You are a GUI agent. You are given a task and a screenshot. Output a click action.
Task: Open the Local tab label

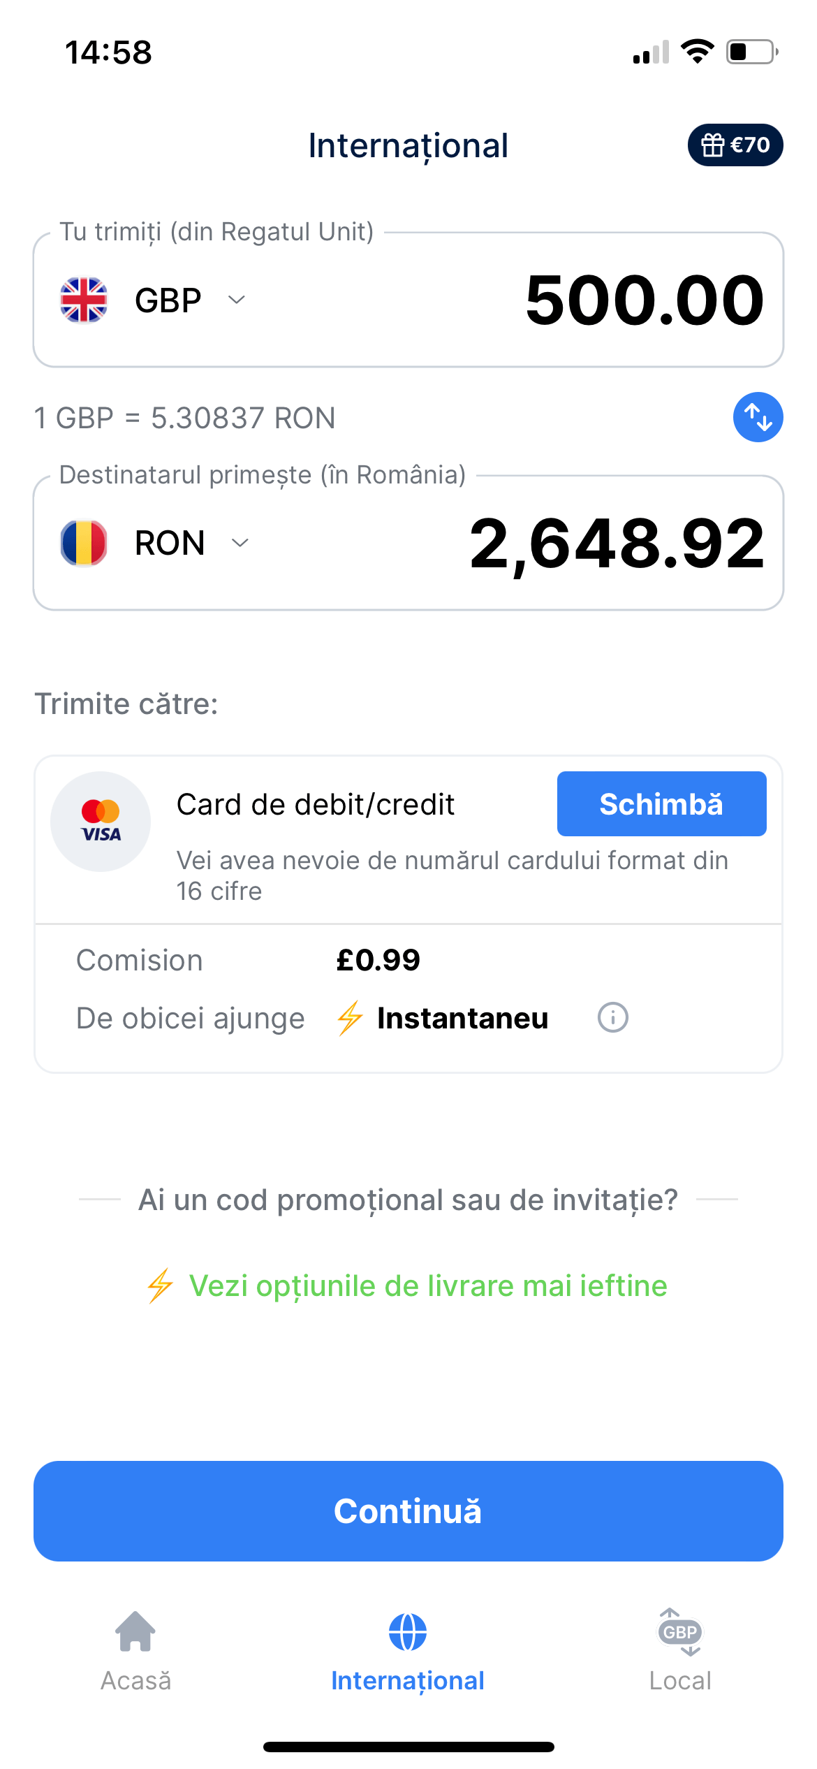click(x=680, y=1680)
